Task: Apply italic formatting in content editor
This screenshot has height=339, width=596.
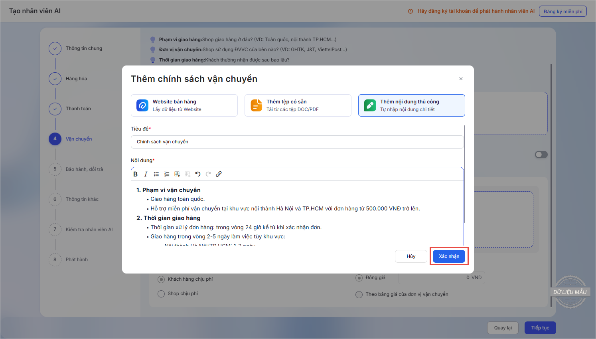Action: (x=146, y=174)
